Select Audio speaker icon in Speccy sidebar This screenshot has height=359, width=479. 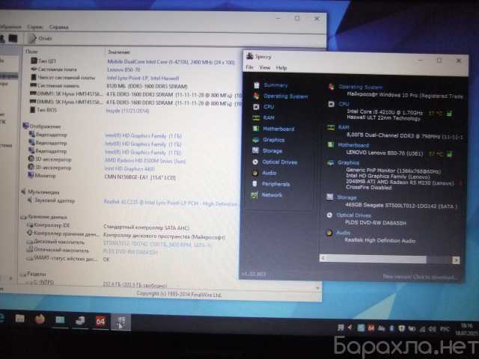[x=255, y=173]
